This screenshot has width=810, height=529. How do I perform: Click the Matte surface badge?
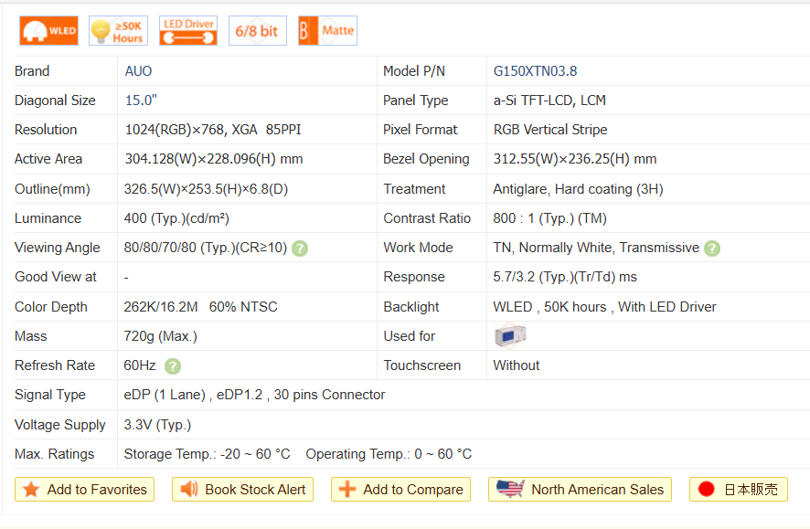point(327,31)
